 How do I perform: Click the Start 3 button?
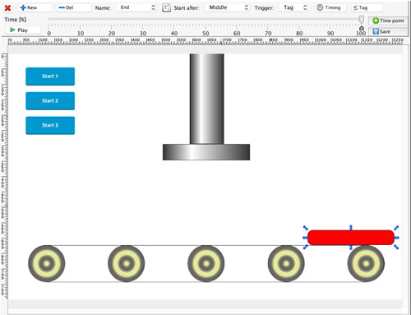[x=50, y=125]
